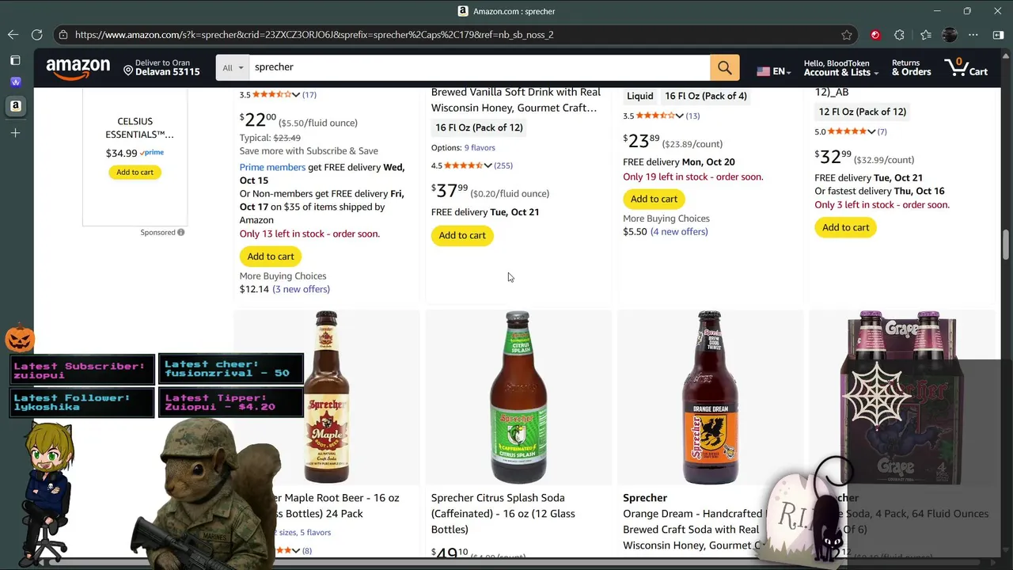Viewport: 1013px width, 570px height.
Task: Open the red shield extension icon
Action: (875, 35)
